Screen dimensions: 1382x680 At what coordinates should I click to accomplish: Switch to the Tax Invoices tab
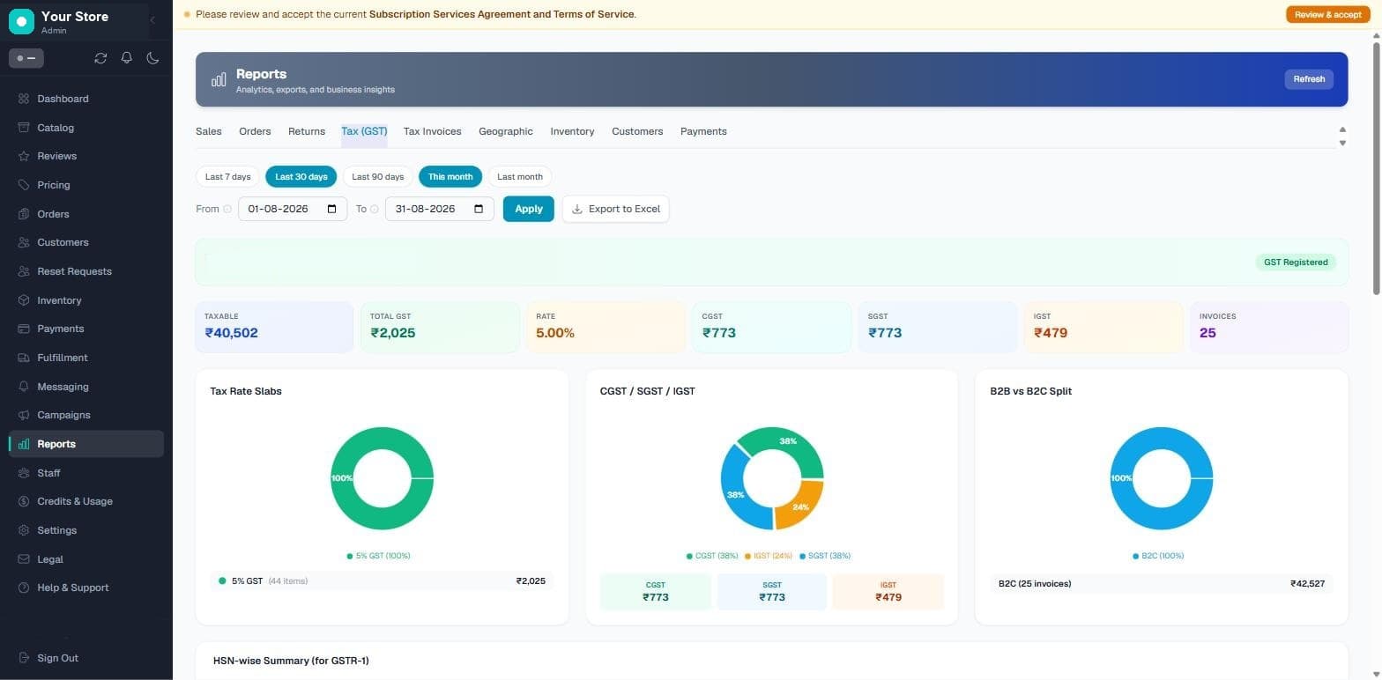tap(433, 131)
